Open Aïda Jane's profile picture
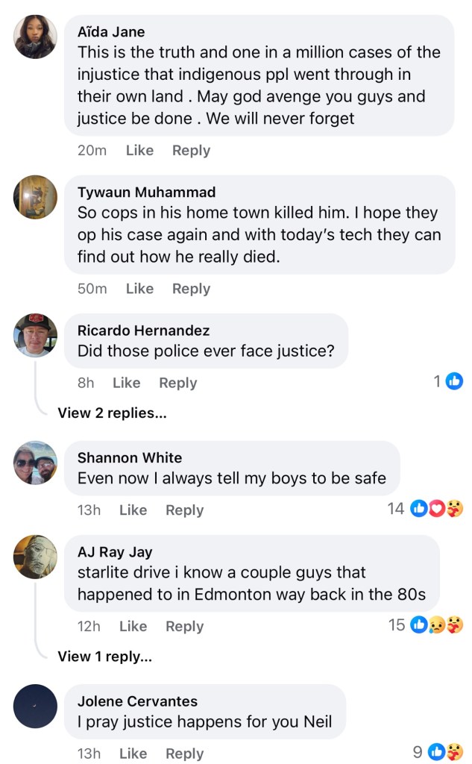472x764 pixels. (x=35, y=37)
